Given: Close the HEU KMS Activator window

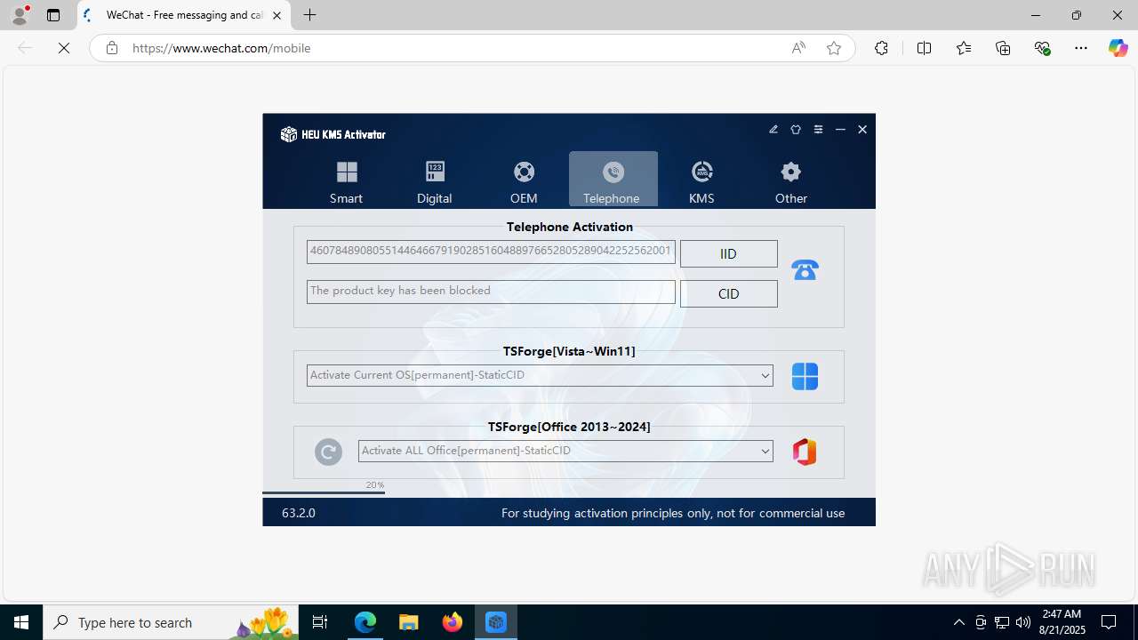Looking at the screenshot, I should click(862, 130).
